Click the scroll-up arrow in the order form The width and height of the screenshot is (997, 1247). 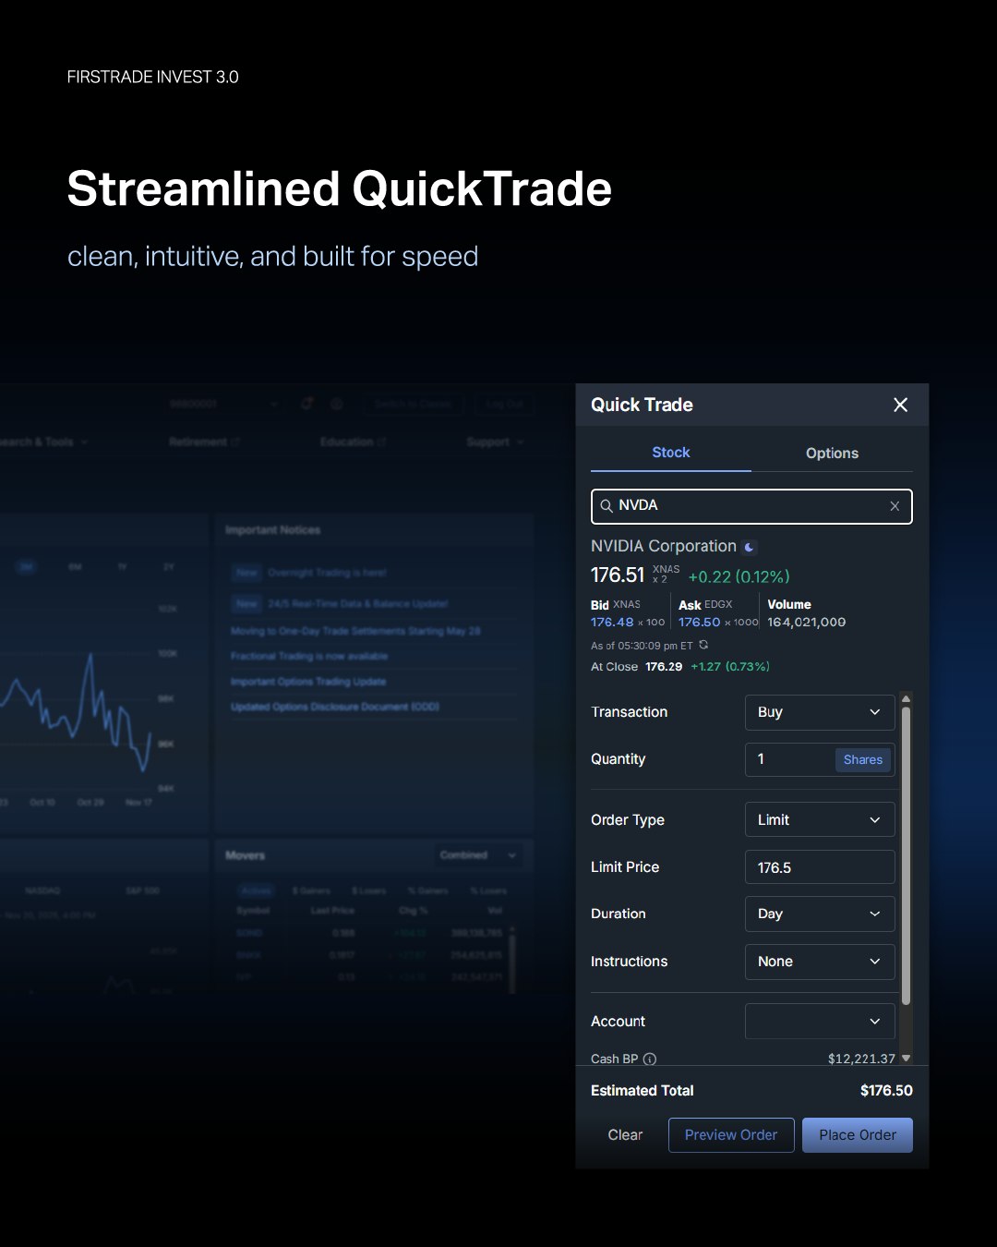[906, 698]
